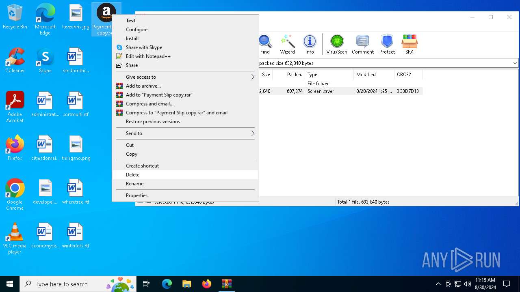The width and height of the screenshot is (520, 292).
Task: Select the VLC media player shortcut
Action: [15, 238]
